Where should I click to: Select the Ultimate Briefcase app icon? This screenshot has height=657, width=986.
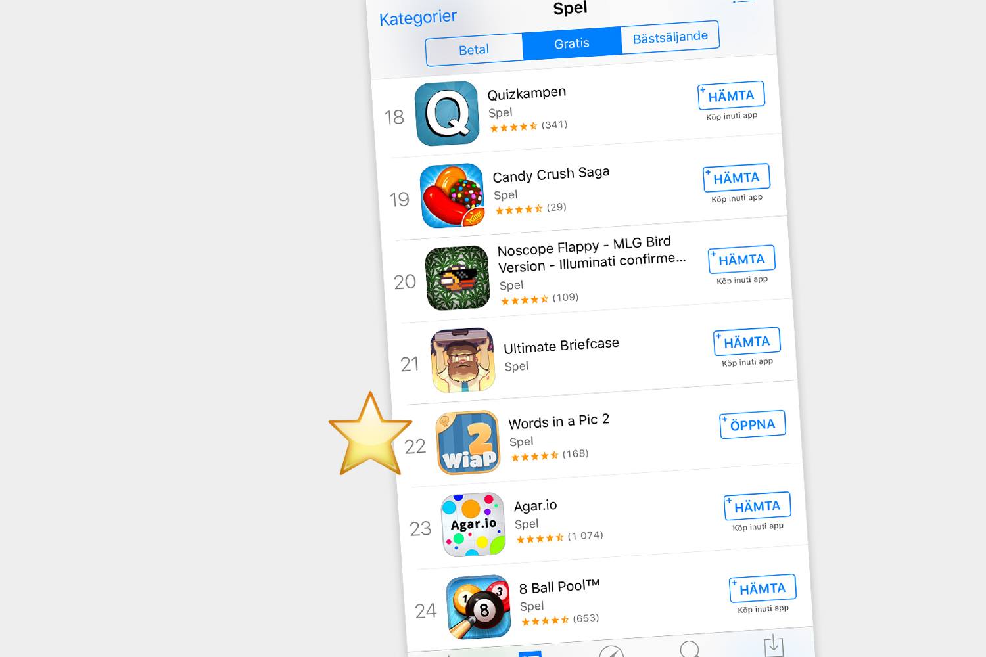coord(463,360)
